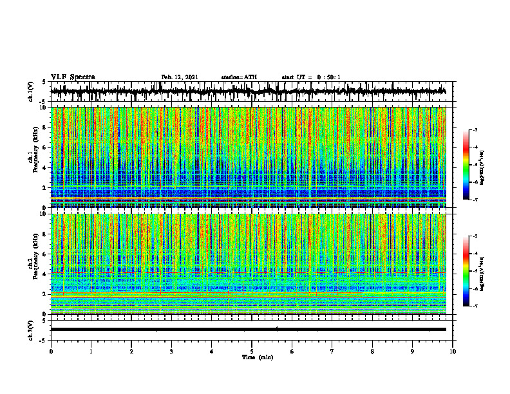
Task: Click the ch.1 waveform trace panel
Action: [x=252, y=91]
